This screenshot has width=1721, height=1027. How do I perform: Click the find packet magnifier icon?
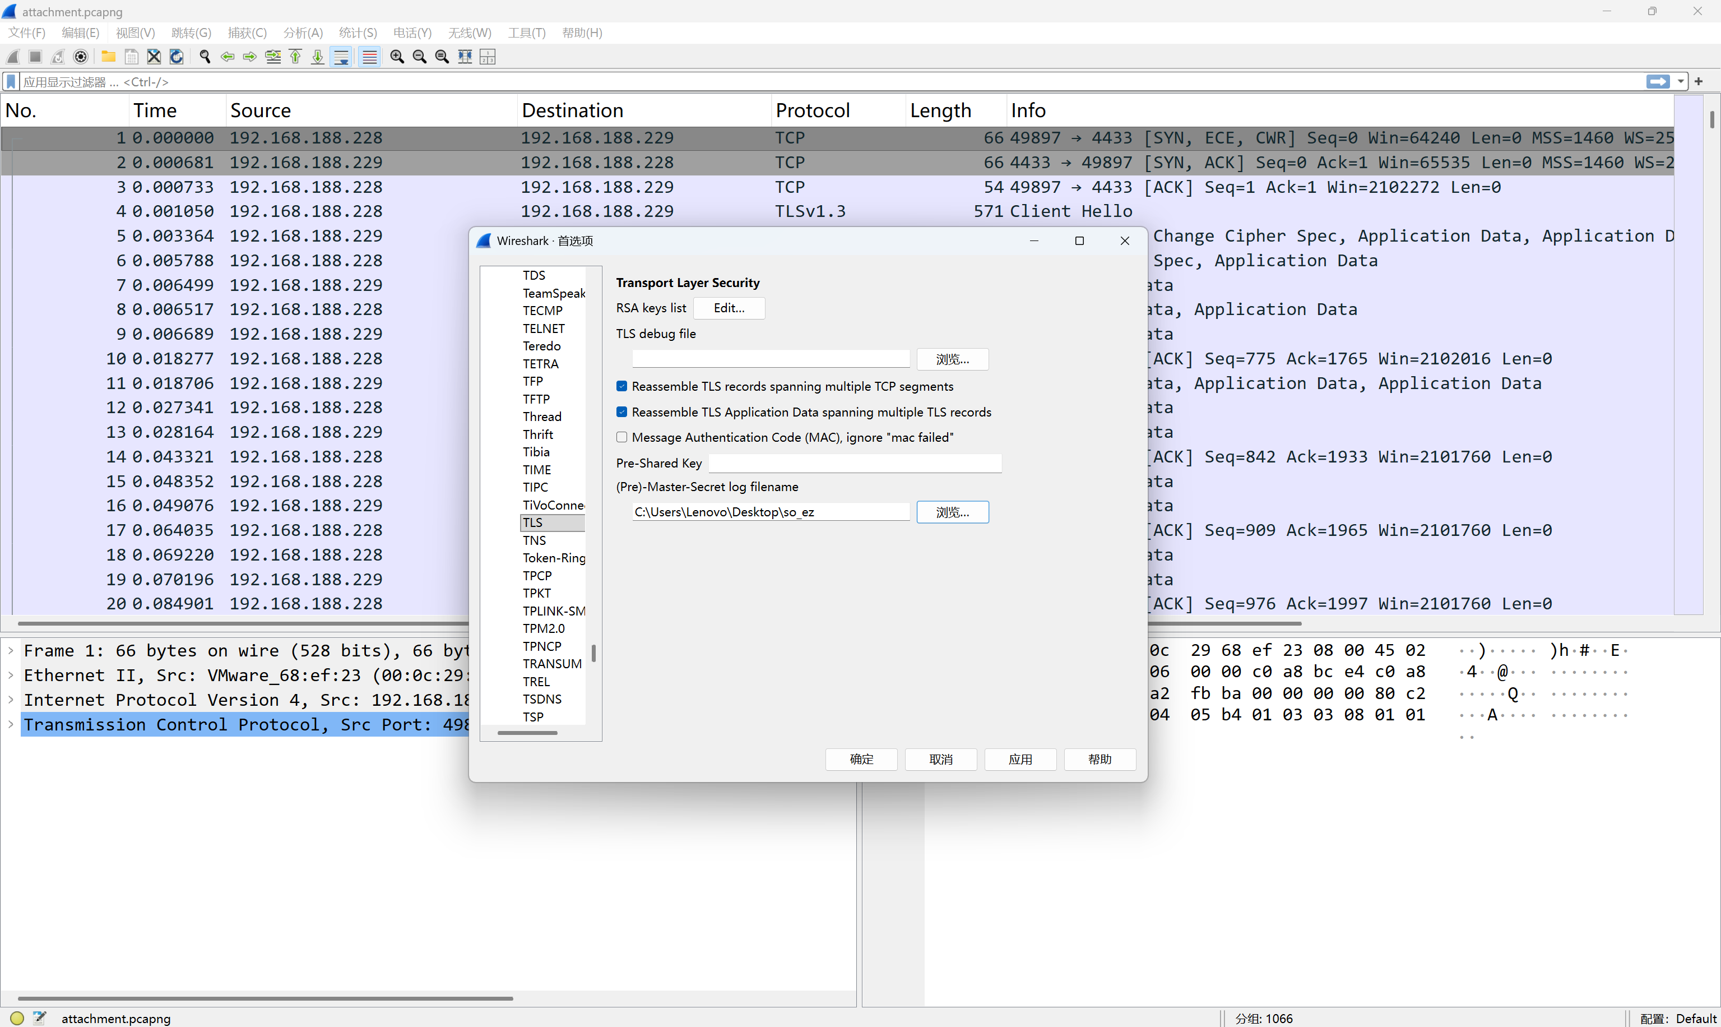pos(205,57)
